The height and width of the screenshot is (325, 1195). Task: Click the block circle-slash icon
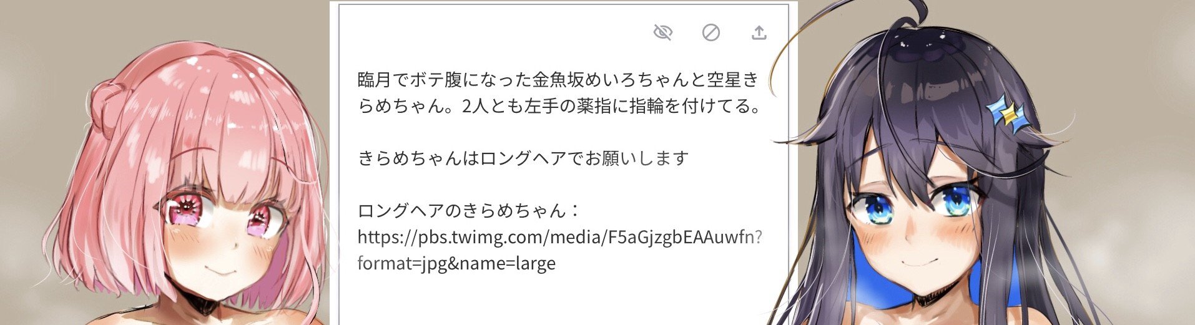(711, 32)
